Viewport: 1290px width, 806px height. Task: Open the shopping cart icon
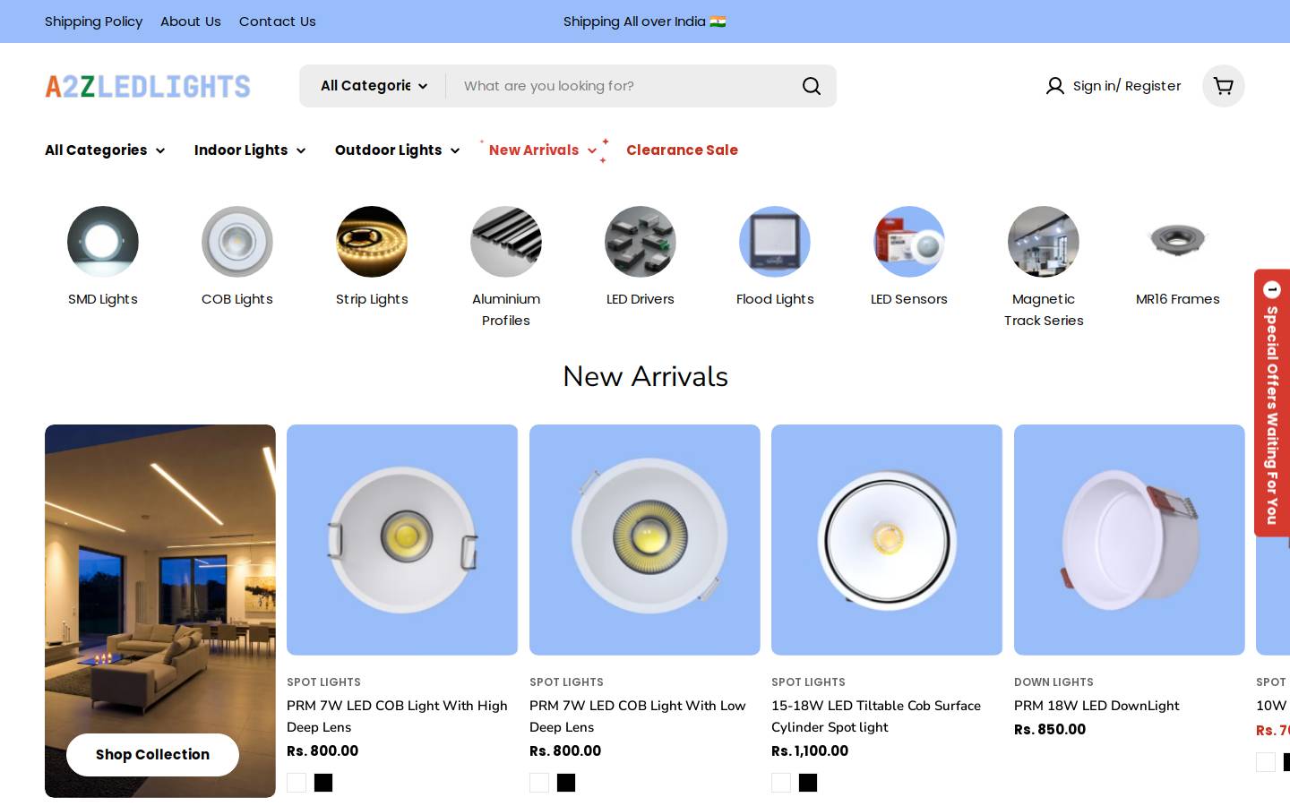(x=1223, y=86)
